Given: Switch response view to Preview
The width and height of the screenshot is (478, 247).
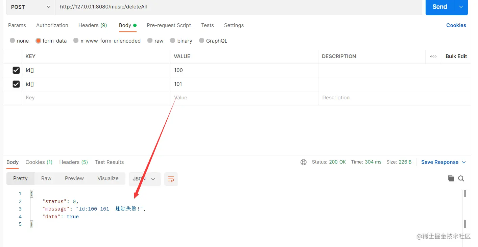Looking at the screenshot, I should coord(74,178).
